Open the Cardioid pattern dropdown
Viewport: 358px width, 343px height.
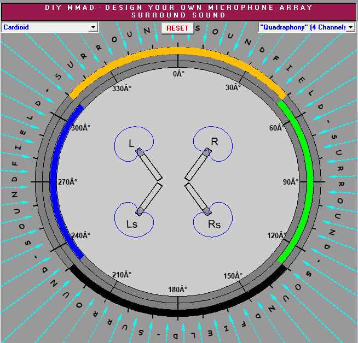pyautogui.click(x=93, y=27)
